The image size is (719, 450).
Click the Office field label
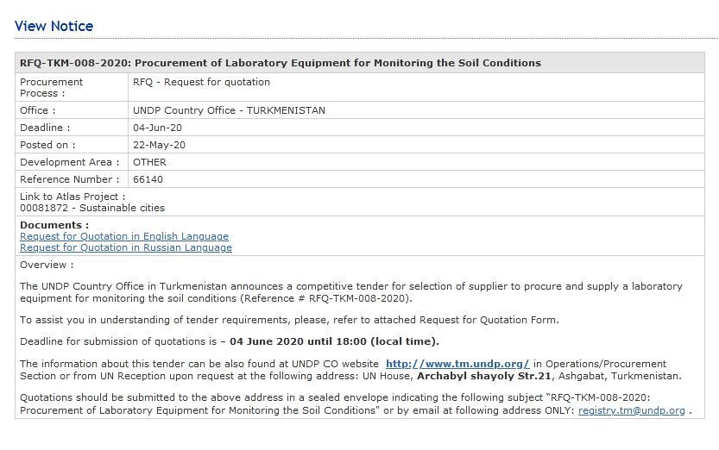point(38,110)
